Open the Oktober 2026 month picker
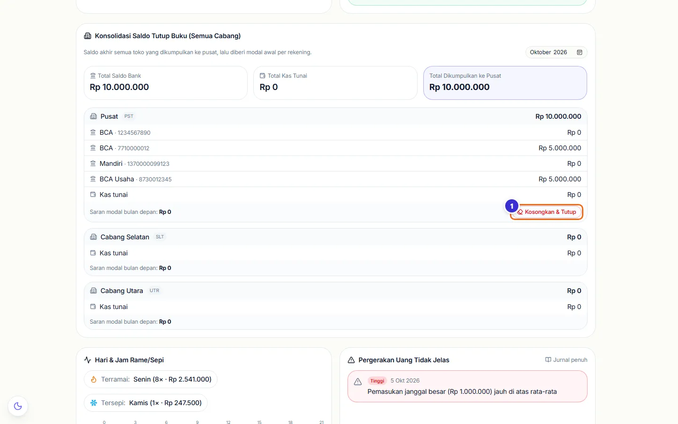 click(x=556, y=52)
